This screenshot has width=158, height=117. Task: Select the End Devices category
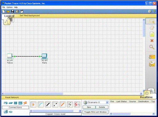(x=6, y=112)
